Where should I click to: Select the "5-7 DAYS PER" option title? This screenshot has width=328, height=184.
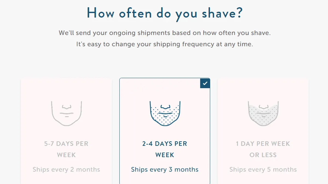(66, 144)
